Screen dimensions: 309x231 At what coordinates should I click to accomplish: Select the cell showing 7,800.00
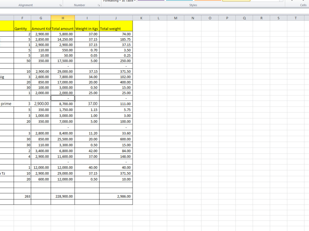(x=63, y=77)
